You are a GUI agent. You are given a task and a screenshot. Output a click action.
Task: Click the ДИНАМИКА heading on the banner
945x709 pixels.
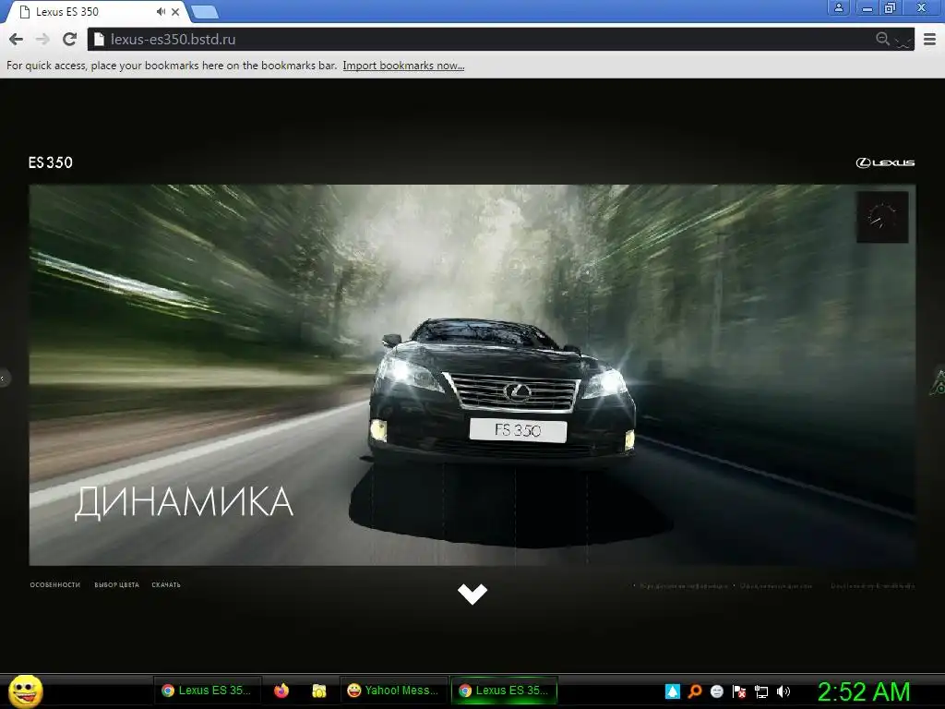point(184,502)
